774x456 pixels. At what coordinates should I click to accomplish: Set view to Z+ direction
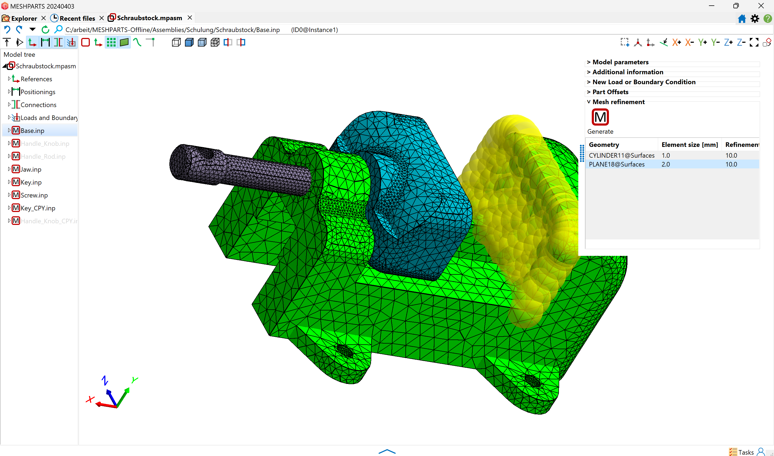pyautogui.click(x=728, y=42)
